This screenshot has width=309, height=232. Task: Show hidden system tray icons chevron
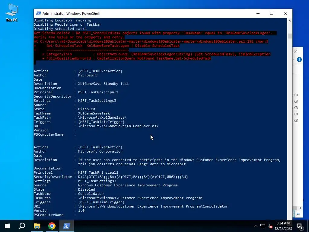pyautogui.click(x=255, y=226)
